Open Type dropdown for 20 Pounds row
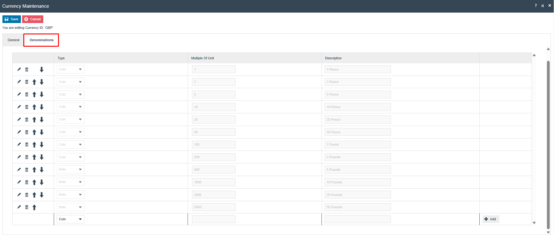Screen dimensions: 554x235 tap(71, 195)
